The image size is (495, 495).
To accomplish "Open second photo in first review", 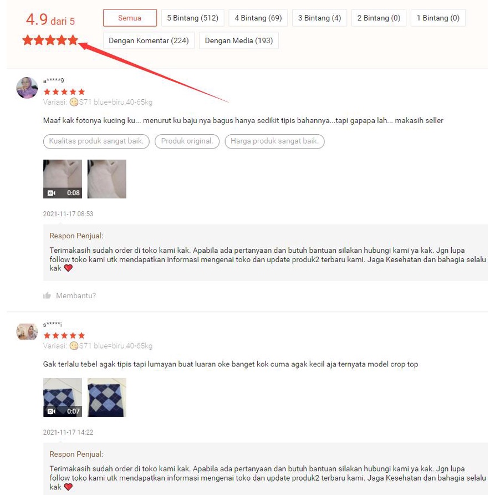I will 106,179.
